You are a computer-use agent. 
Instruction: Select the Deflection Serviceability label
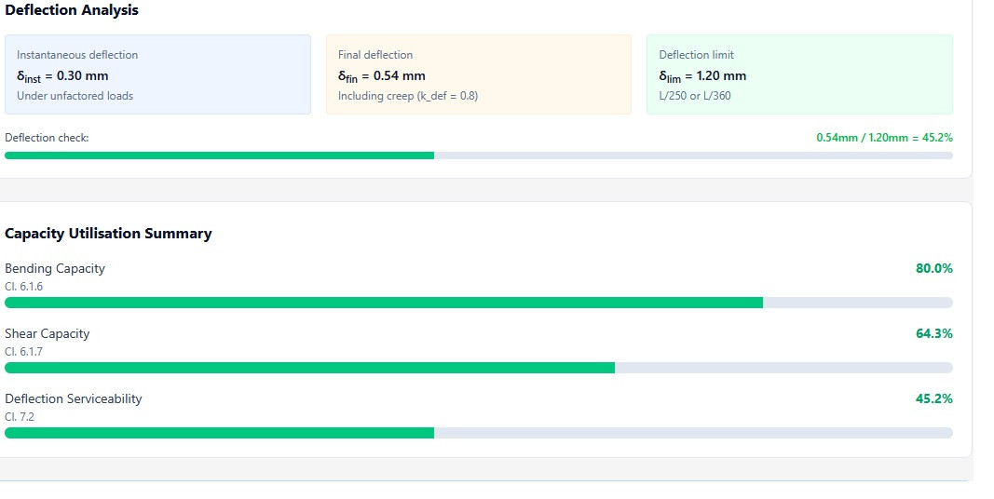(x=74, y=399)
